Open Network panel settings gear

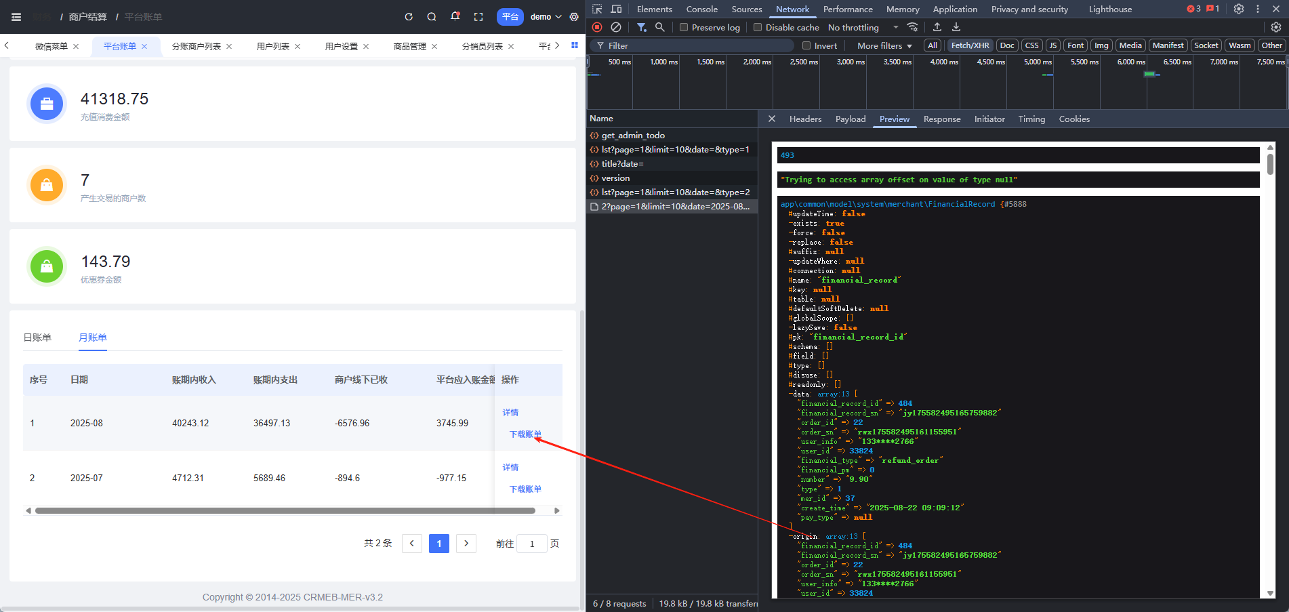(1276, 27)
